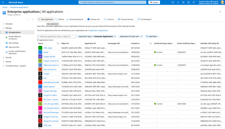Open application registrations link
This screenshot has height=129, width=225.
99,31
